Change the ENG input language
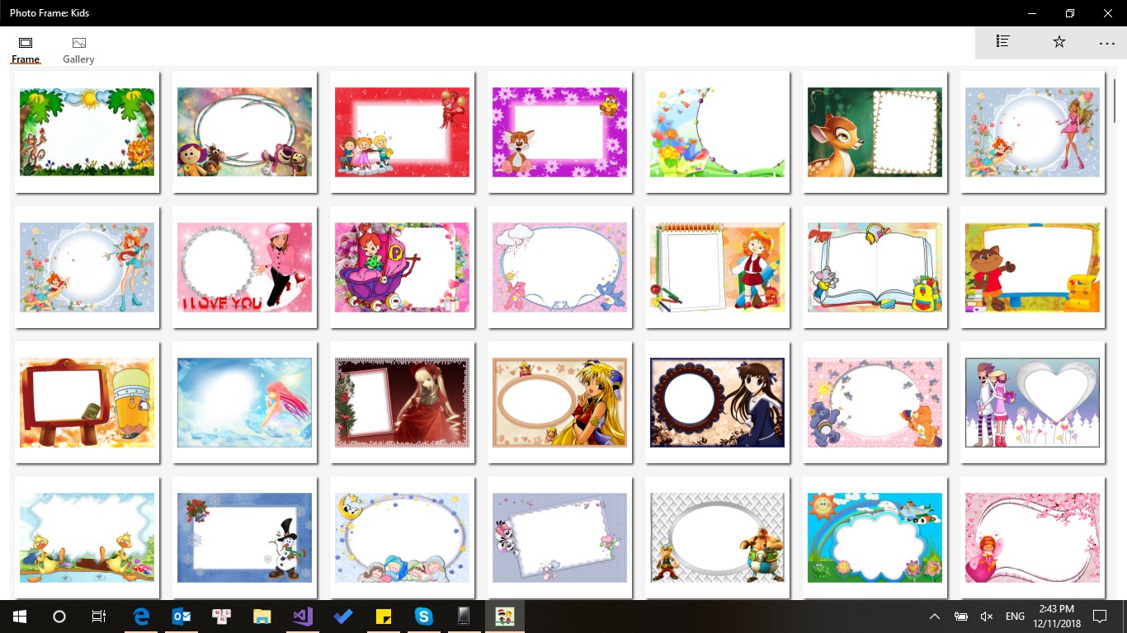This screenshot has height=633, width=1127. pyautogui.click(x=1015, y=617)
